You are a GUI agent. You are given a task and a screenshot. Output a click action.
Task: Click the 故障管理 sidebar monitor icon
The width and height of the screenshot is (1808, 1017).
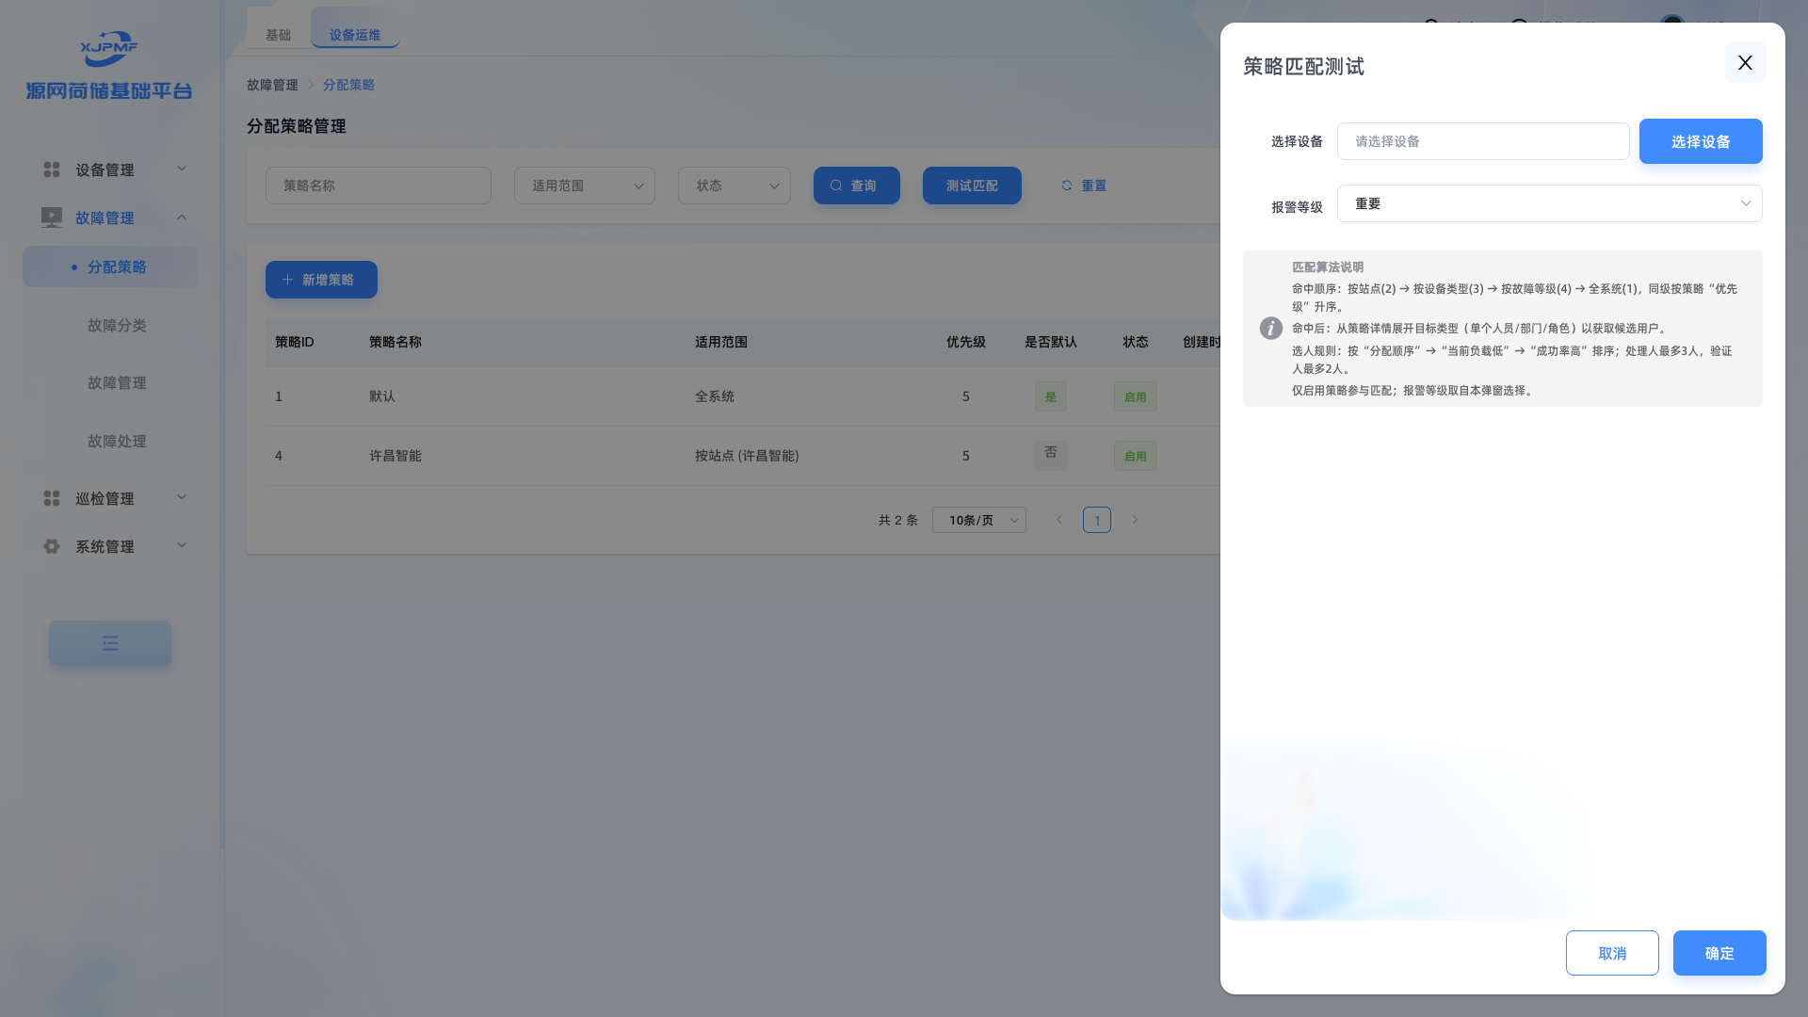52,218
